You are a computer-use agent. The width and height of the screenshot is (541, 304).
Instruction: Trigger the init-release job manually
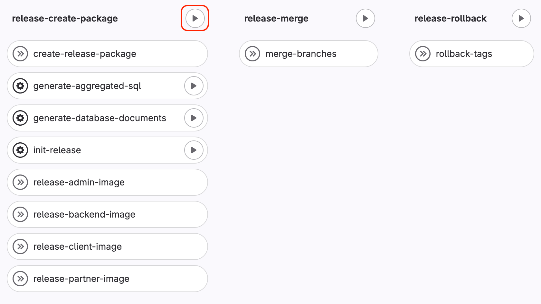194,150
